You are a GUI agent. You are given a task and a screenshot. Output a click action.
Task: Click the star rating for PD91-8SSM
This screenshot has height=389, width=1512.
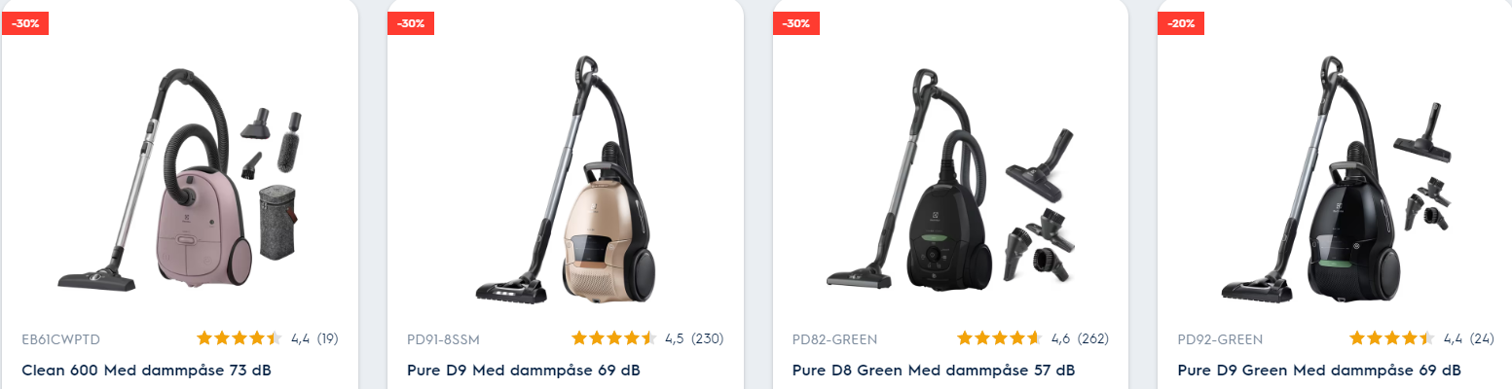[614, 338]
